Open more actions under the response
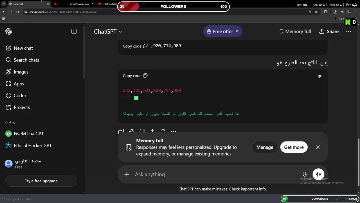This screenshot has width=360, height=203. click(174, 131)
